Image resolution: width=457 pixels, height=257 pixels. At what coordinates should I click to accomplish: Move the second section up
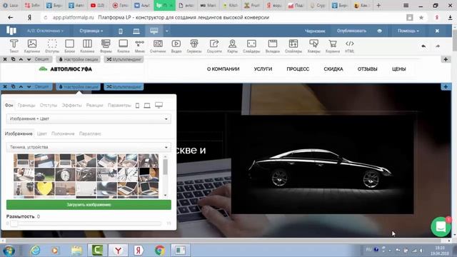[21, 86]
